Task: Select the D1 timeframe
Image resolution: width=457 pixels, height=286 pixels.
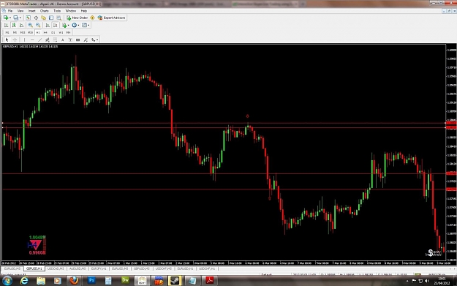Action: point(53,32)
